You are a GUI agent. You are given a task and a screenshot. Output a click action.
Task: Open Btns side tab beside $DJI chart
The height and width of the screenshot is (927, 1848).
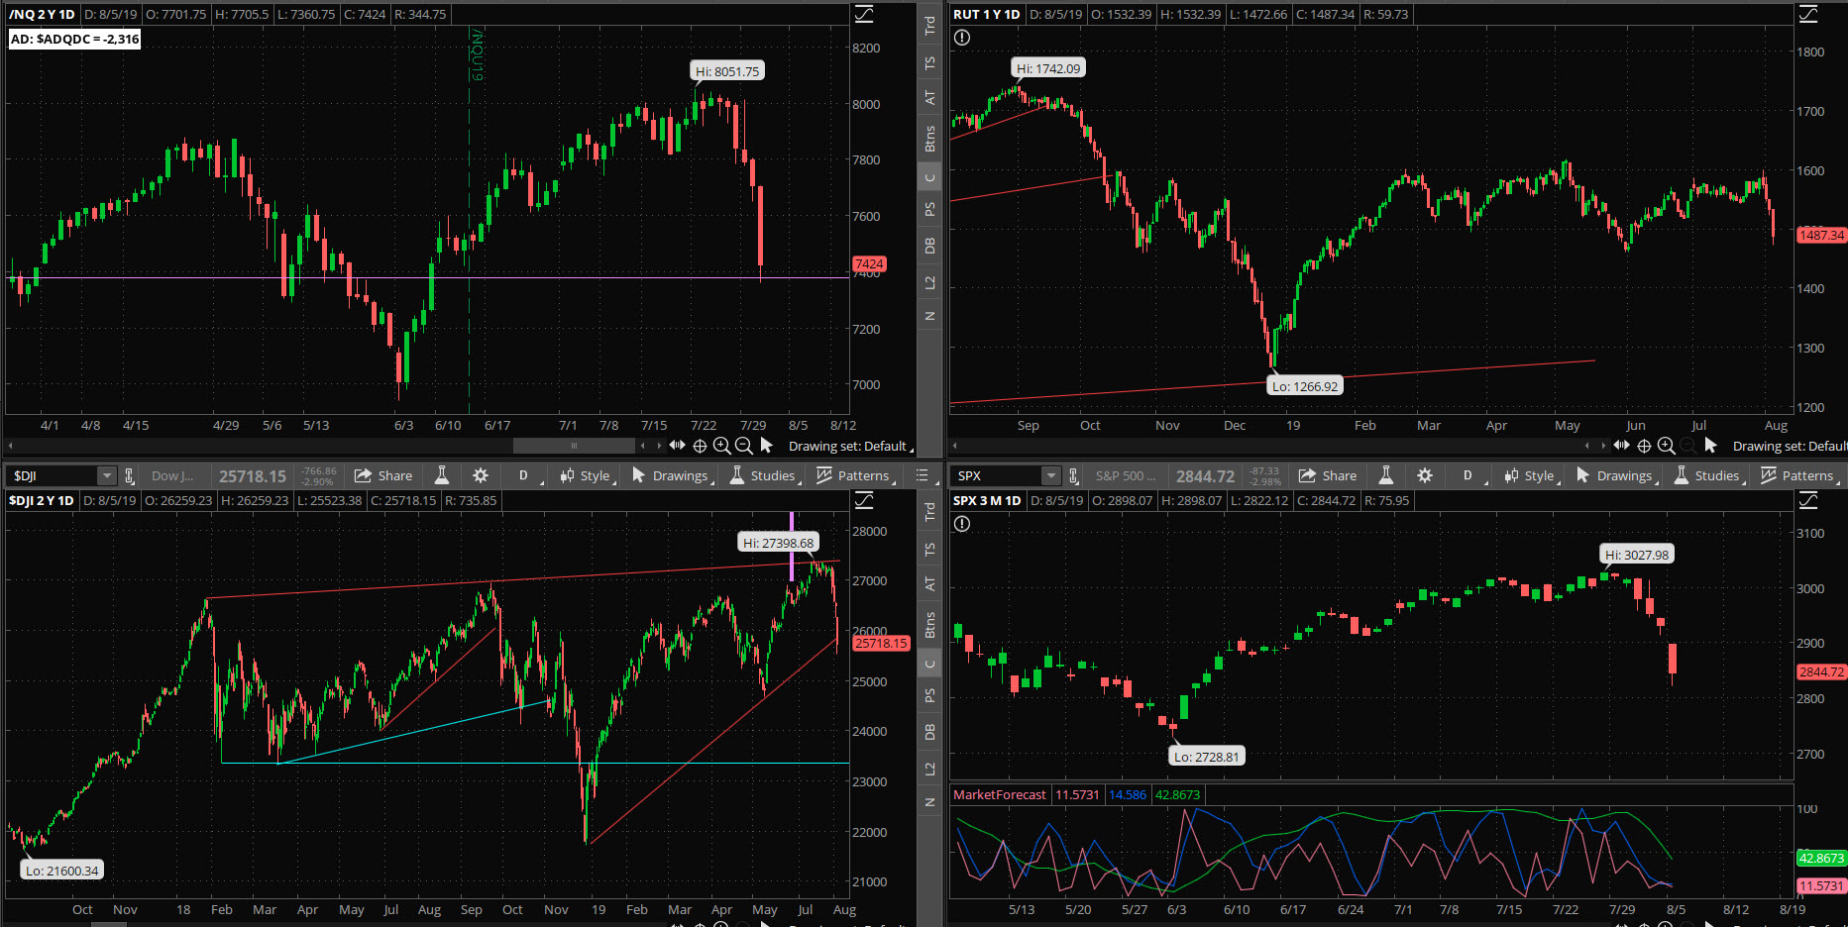pyautogui.click(x=929, y=624)
